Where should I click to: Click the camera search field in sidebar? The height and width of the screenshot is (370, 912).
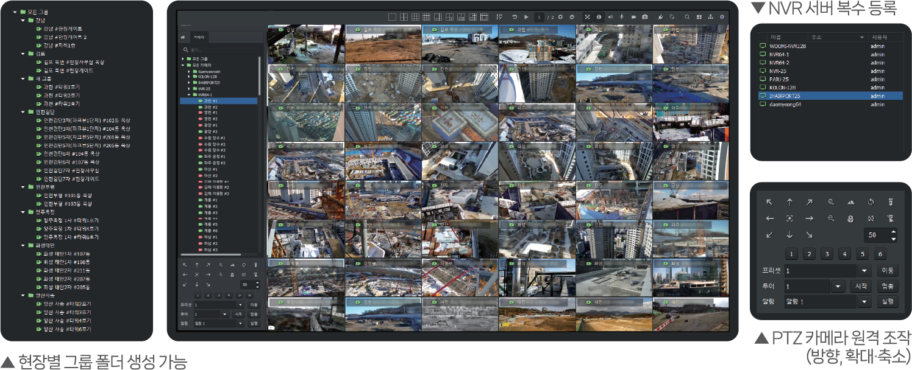click(x=219, y=50)
